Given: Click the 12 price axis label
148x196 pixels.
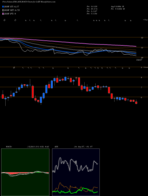Looking at the screenshot, I should coord(142,38).
